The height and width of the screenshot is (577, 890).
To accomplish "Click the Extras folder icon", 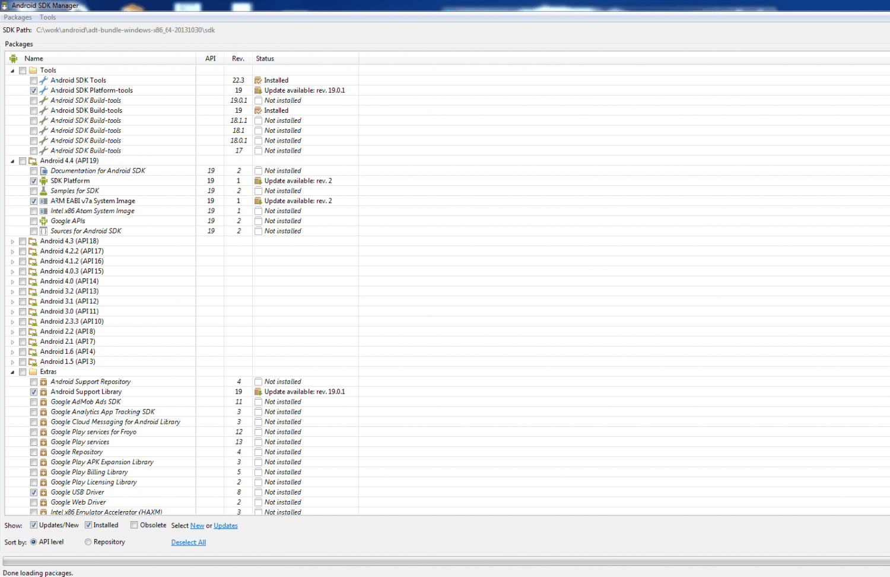I will (33, 372).
